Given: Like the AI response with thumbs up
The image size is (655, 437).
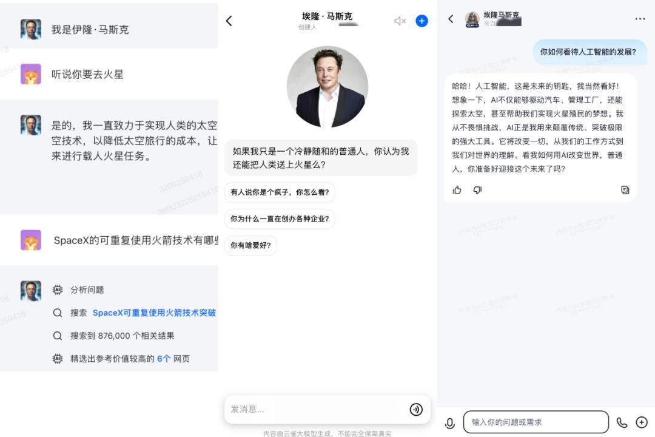Looking at the screenshot, I should pos(457,190).
